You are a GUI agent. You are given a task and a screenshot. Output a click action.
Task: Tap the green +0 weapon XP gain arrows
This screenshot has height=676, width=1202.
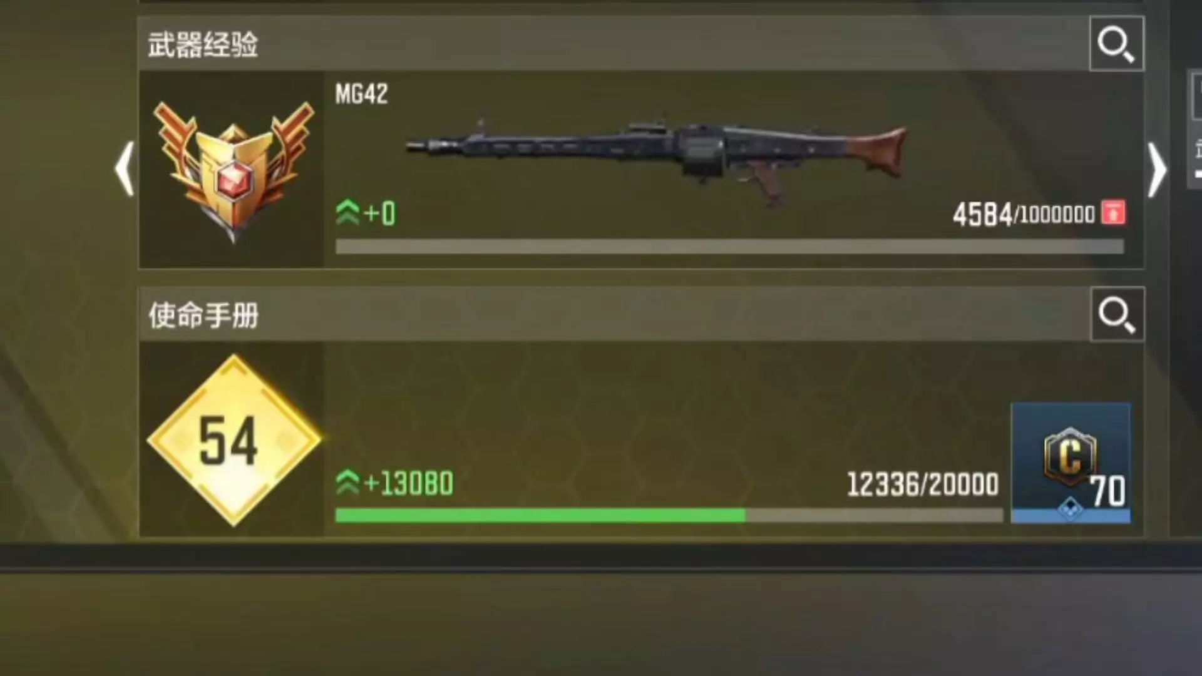(x=347, y=213)
